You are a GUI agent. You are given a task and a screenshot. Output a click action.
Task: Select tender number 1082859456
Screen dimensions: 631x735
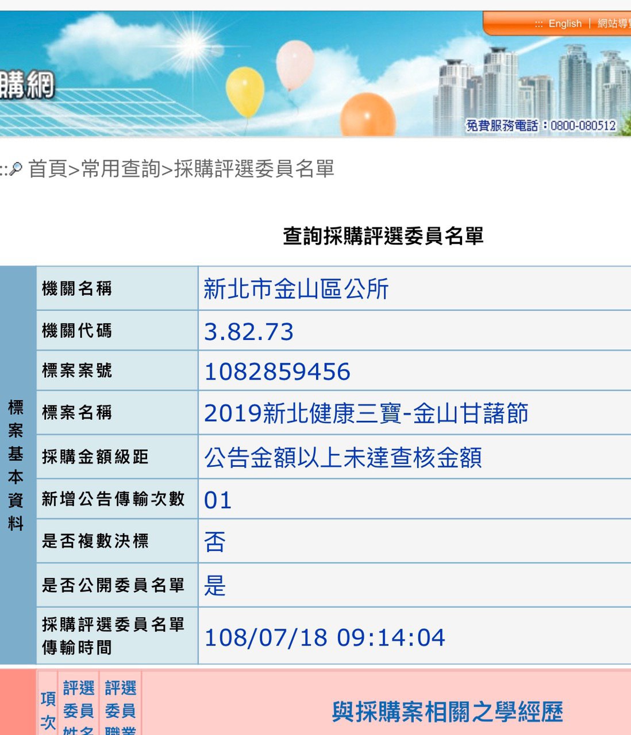277,372
